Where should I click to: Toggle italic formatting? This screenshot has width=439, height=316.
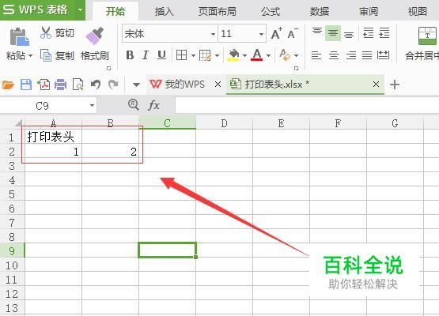(146, 55)
